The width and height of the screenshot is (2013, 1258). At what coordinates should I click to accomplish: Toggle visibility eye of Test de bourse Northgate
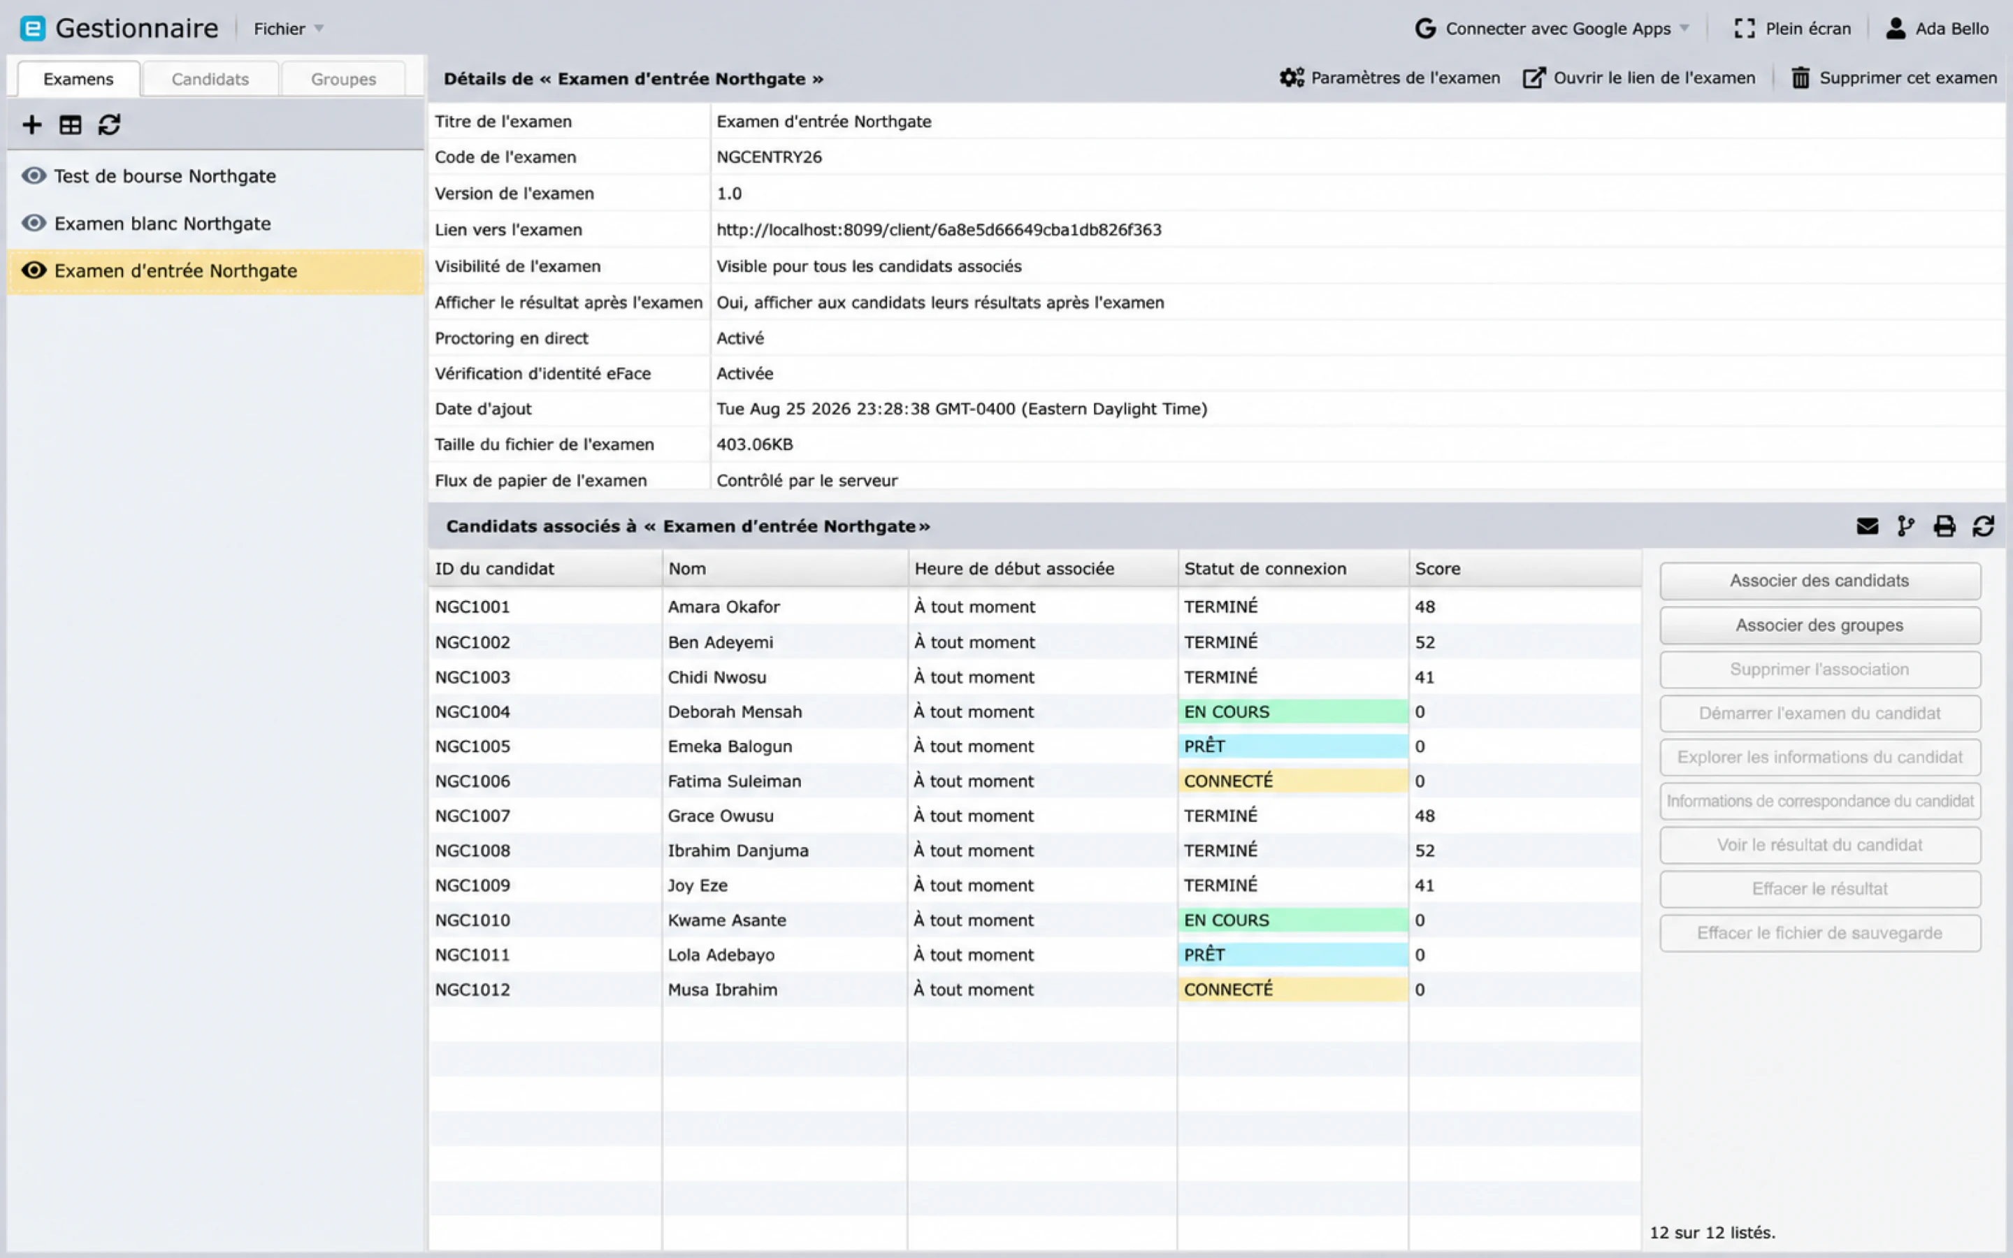pyautogui.click(x=34, y=175)
